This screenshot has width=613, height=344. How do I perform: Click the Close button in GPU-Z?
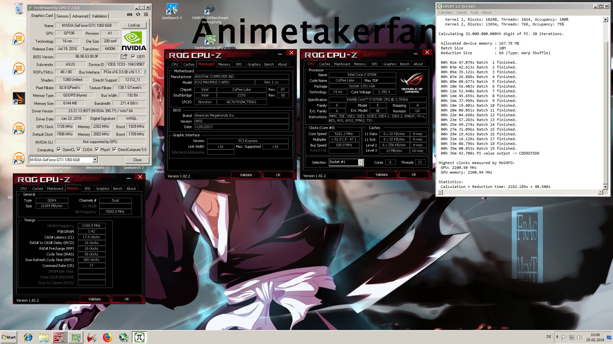[x=137, y=160]
